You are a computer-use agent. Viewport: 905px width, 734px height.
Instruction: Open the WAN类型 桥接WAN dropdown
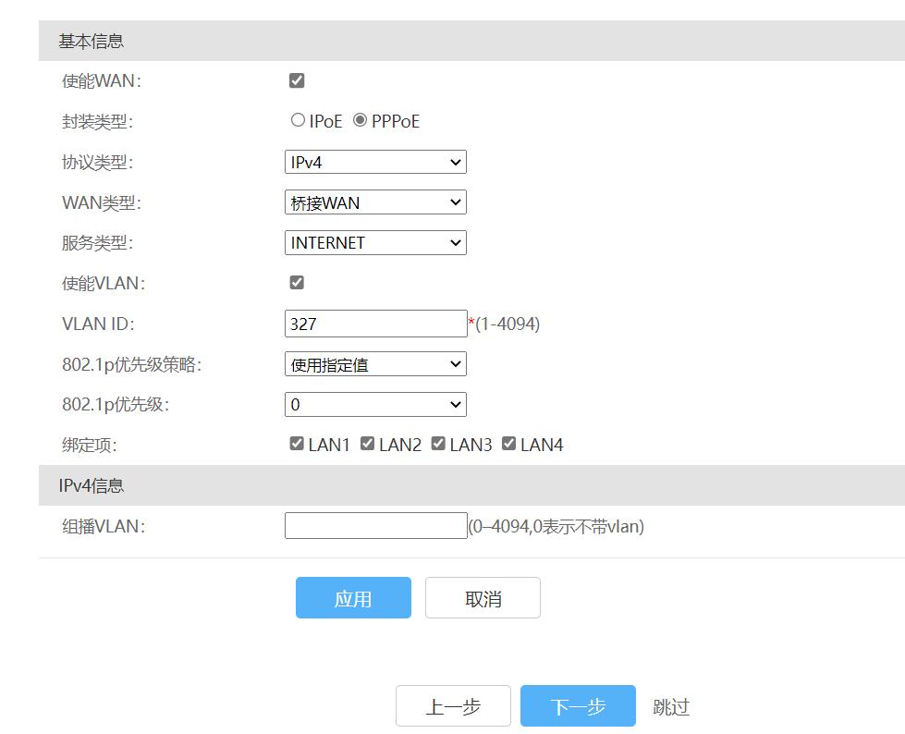pyautogui.click(x=375, y=202)
